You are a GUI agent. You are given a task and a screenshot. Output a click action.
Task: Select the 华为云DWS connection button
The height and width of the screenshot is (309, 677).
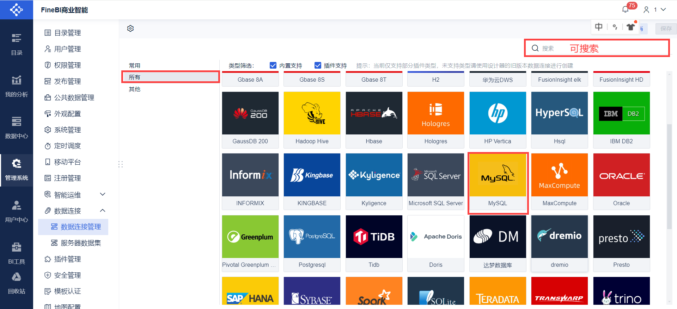point(498,80)
